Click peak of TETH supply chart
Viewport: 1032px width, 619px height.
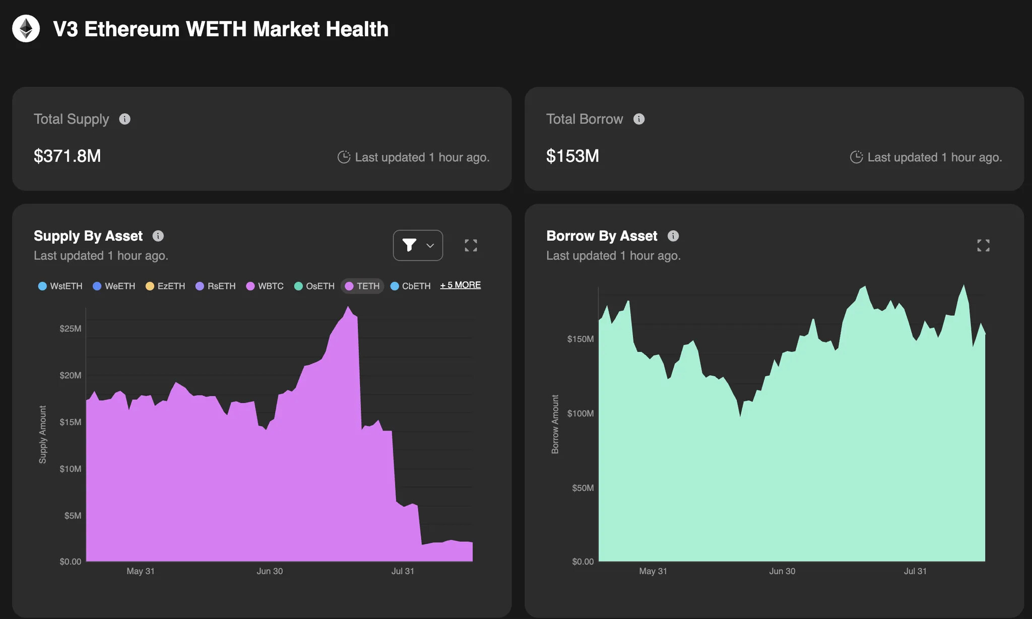click(348, 307)
